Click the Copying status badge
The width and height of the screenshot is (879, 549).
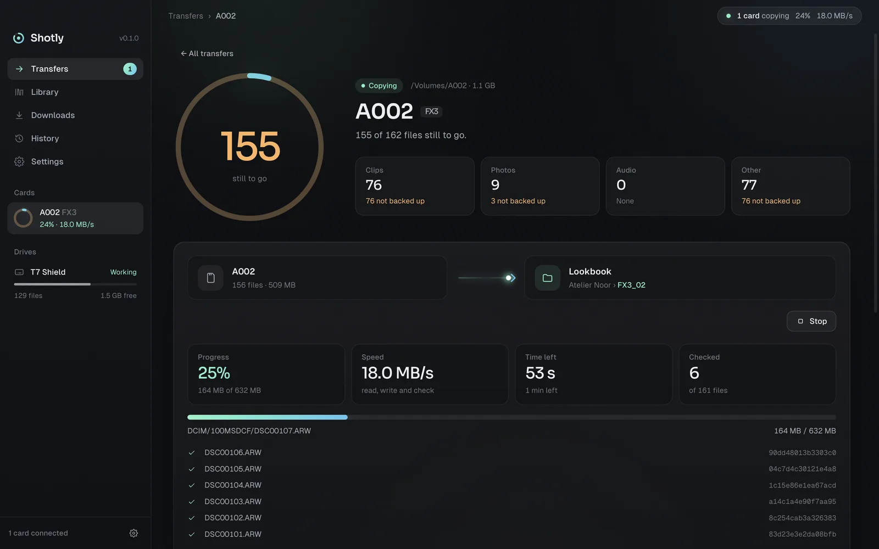379,86
